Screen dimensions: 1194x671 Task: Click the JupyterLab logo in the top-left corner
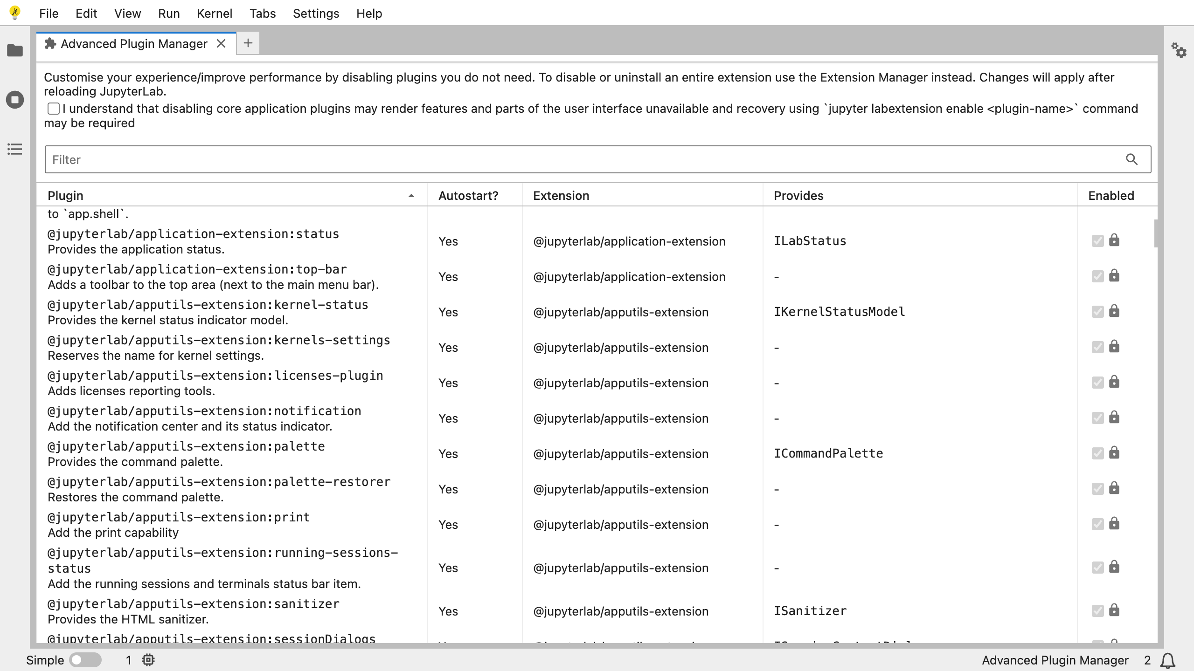[14, 13]
